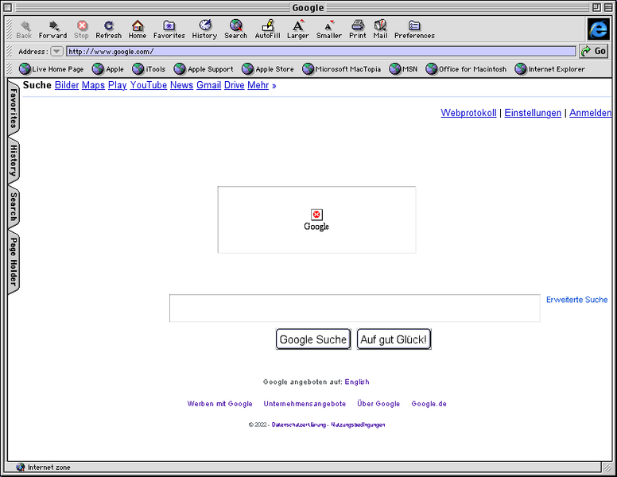Open the Microsoft MacTopia bookmark
The image size is (617, 477).
point(342,69)
